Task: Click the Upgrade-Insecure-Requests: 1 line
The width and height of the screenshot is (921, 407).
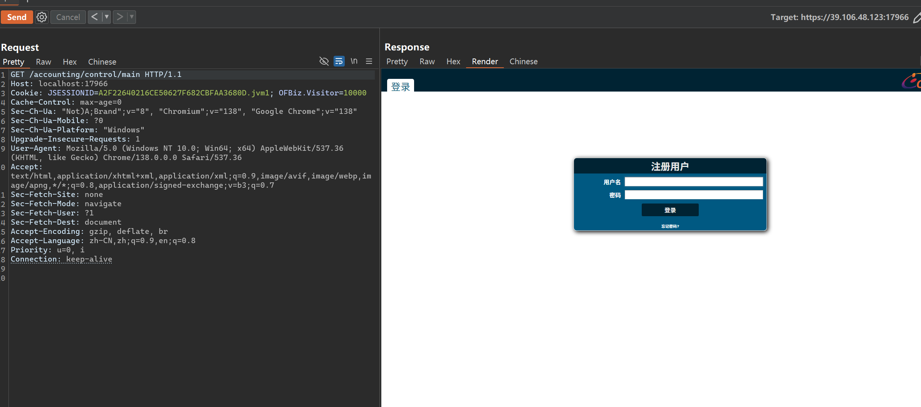Action: [75, 139]
